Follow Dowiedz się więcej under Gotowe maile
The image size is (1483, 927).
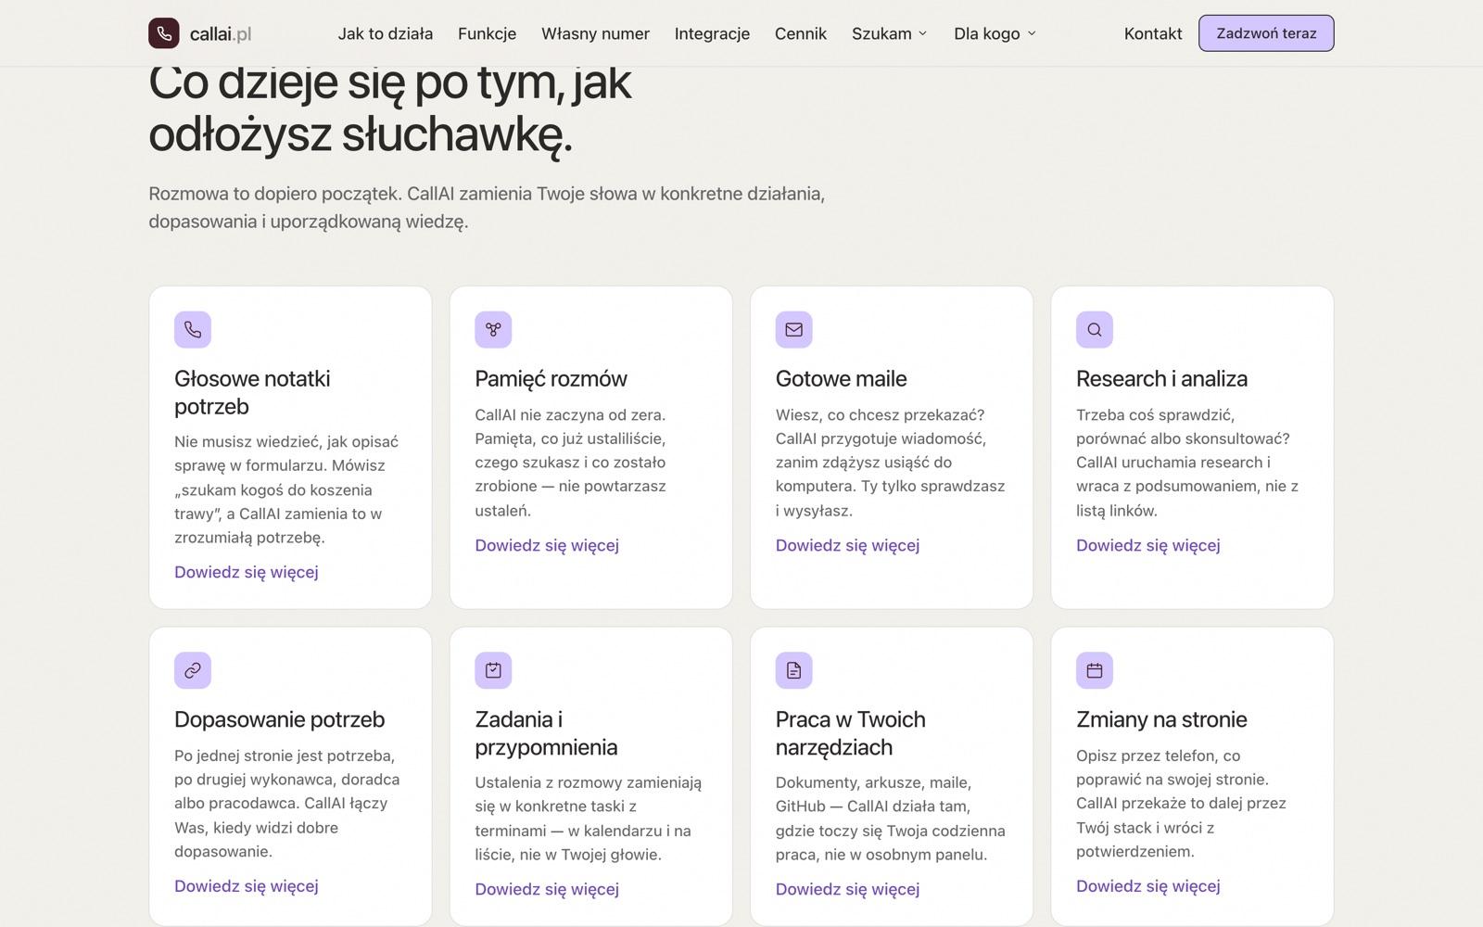tap(847, 545)
